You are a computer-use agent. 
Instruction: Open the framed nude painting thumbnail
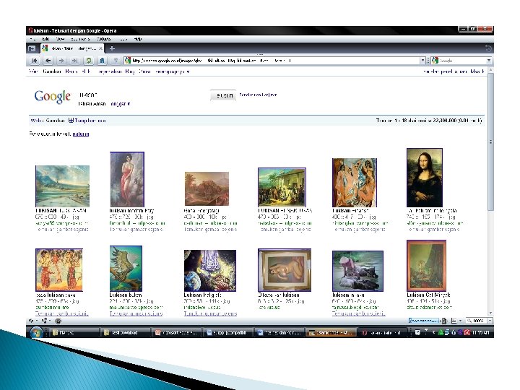285,270
